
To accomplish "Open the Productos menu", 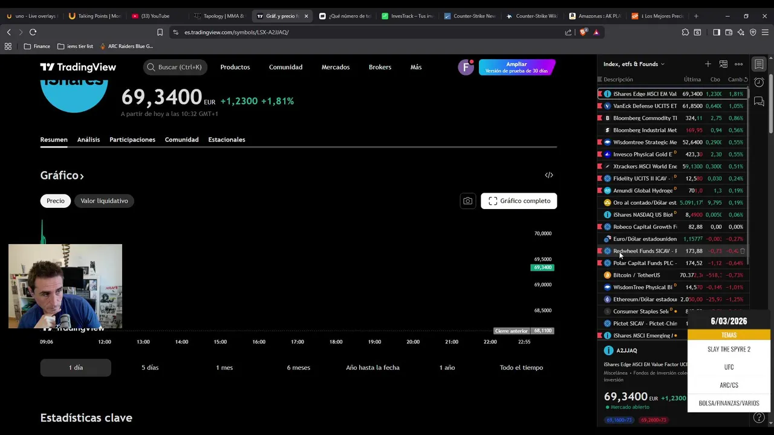I will pyautogui.click(x=235, y=67).
